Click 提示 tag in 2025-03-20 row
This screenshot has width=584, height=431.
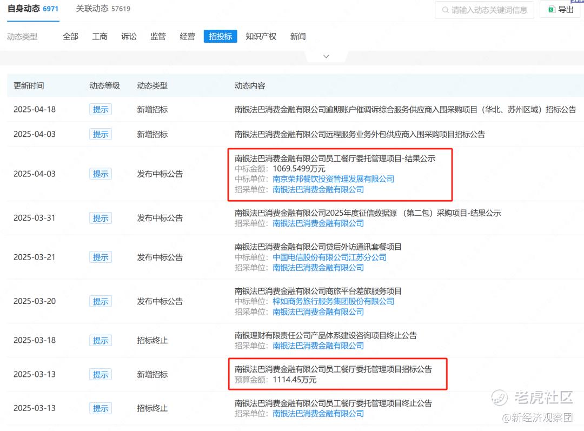tap(101, 301)
